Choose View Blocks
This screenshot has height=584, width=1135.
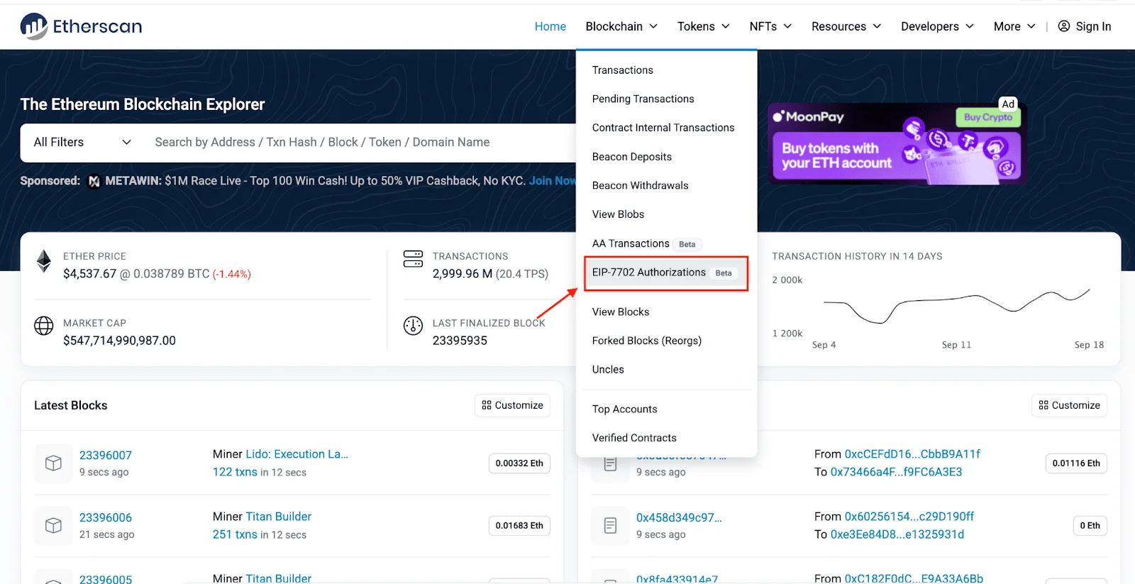(x=621, y=312)
